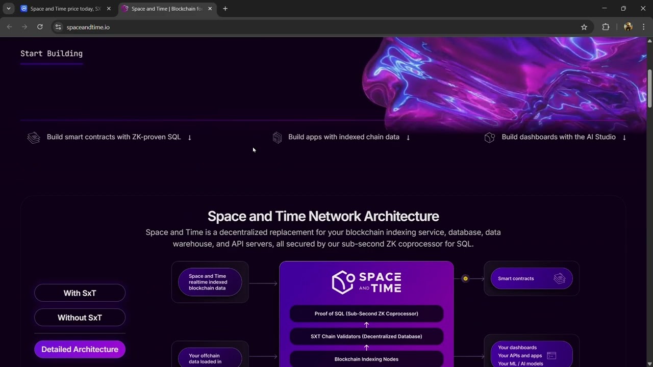The height and width of the screenshot is (367, 653).
Task: Click the Start Building link
Action: coord(52,54)
